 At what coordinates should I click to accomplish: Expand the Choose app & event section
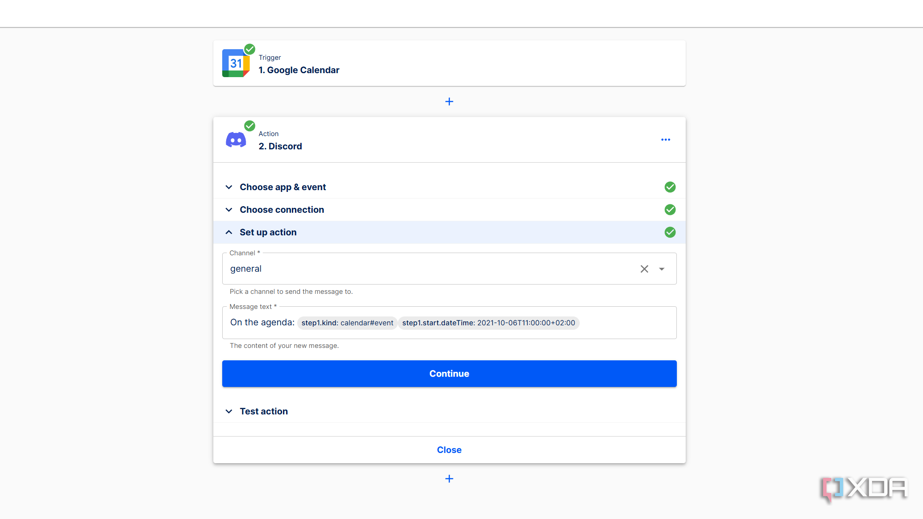pos(229,187)
